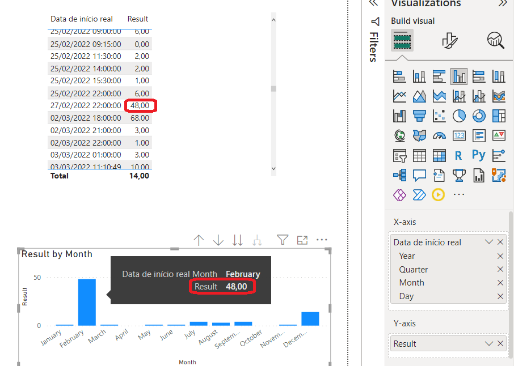Screen dimensions: 514x366
Task: Insert a Smart narrative visual
Action: (x=439, y=175)
